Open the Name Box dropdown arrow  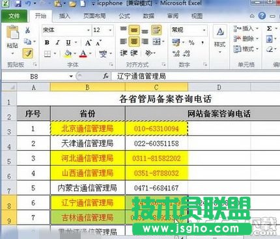(71, 76)
